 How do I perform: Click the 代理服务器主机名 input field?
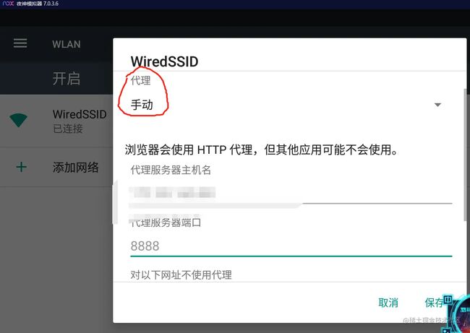tap(291, 193)
